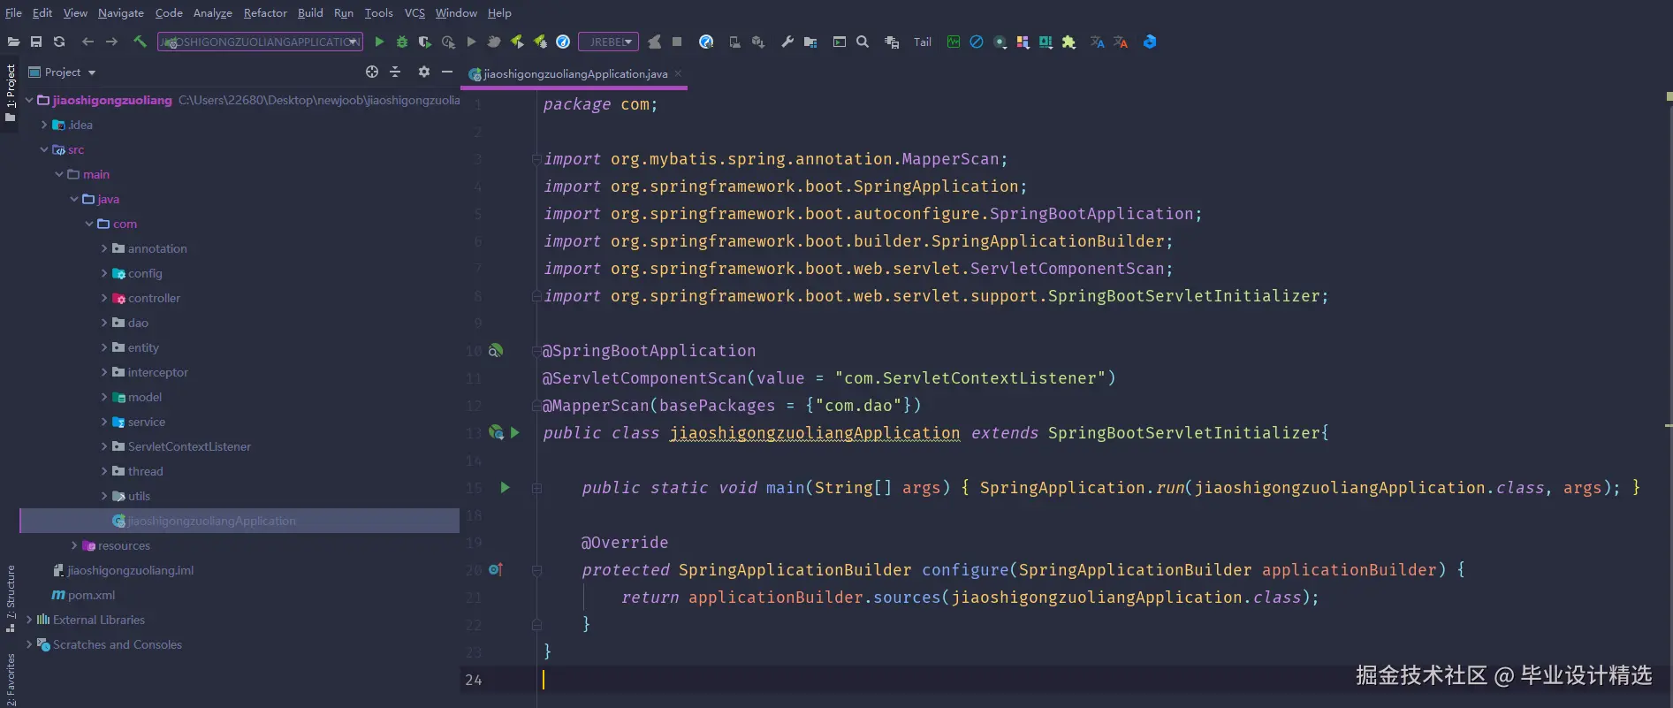Close the jiaoshigongzuoliangApplication.java tab

[x=678, y=73]
